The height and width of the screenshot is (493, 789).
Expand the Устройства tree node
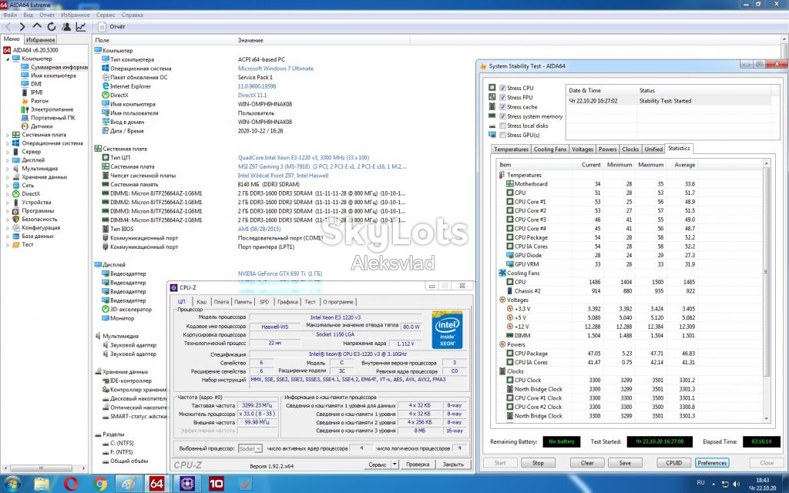[x=8, y=203]
